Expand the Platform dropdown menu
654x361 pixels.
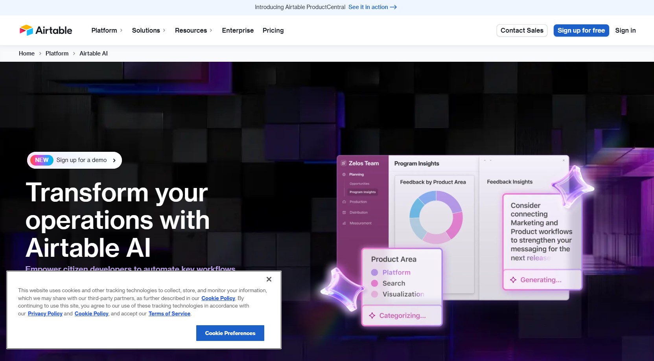107,30
